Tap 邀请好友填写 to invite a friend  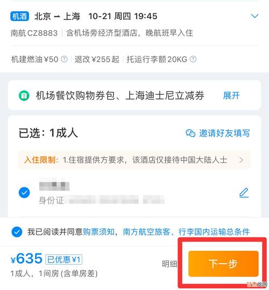(224, 133)
